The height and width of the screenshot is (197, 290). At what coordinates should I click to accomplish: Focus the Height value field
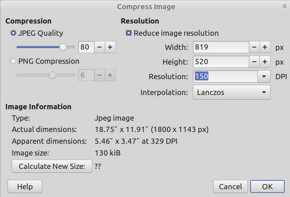pyautogui.click(x=221, y=62)
